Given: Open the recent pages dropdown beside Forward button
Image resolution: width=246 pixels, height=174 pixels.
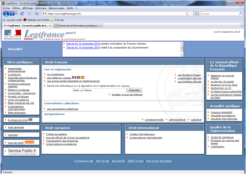Looking at the screenshot, I should 16,14.
